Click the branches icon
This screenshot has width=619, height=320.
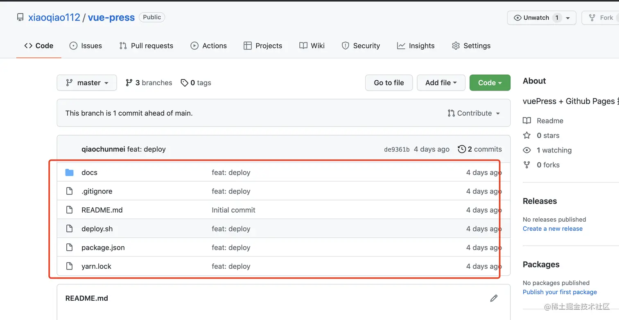pos(129,83)
